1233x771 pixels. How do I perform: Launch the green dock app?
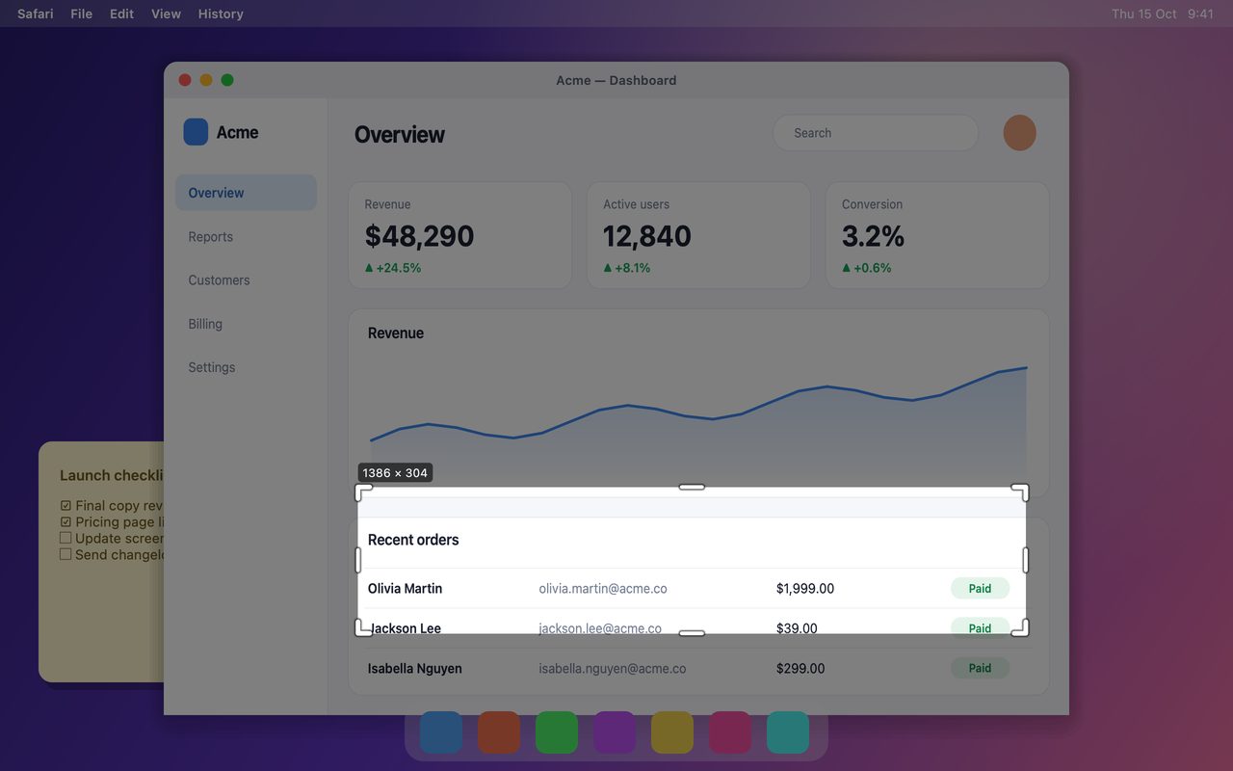(x=557, y=732)
